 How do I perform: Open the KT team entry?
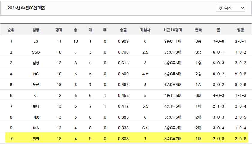[36, 95]
